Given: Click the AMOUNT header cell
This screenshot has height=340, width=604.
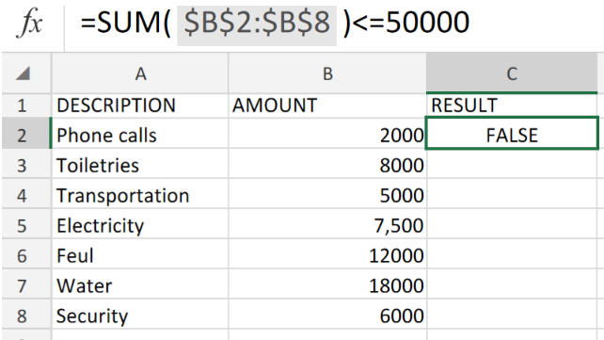Looking at the screenshot, I should click(x=327, y=105).
